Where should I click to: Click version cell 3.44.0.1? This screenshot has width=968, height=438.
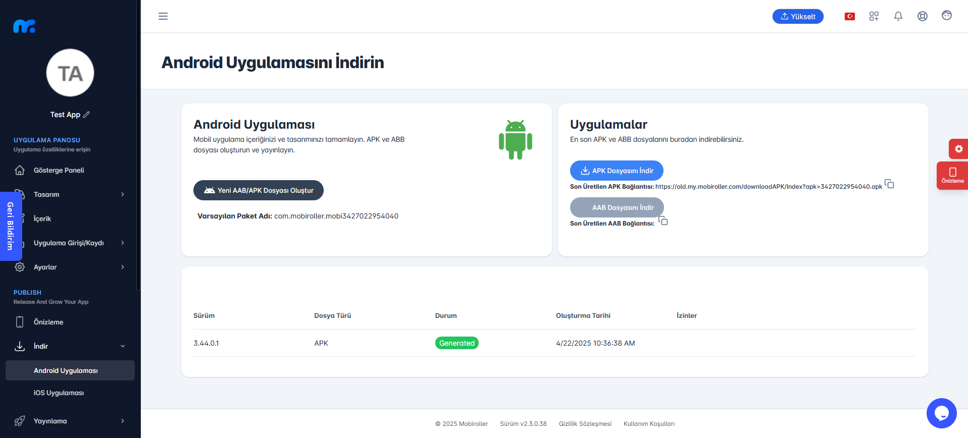coord(206,343)
